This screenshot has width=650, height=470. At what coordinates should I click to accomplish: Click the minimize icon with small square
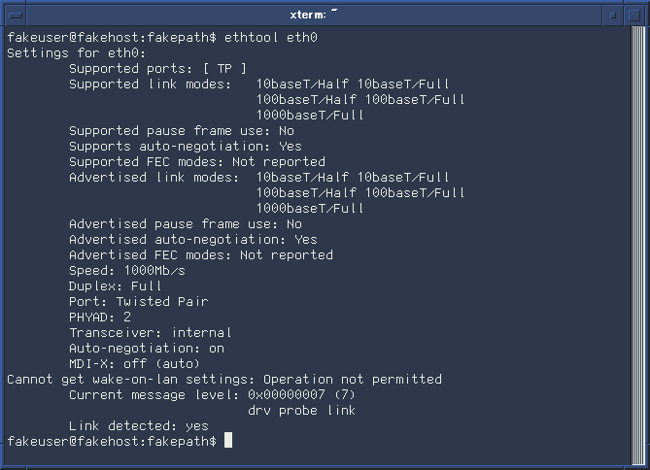[613, 16]
